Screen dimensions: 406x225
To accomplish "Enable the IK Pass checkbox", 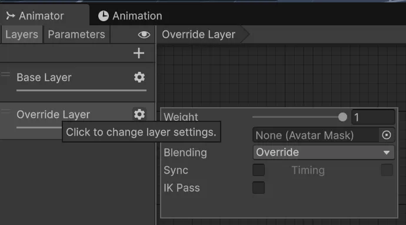I will 259,188.
